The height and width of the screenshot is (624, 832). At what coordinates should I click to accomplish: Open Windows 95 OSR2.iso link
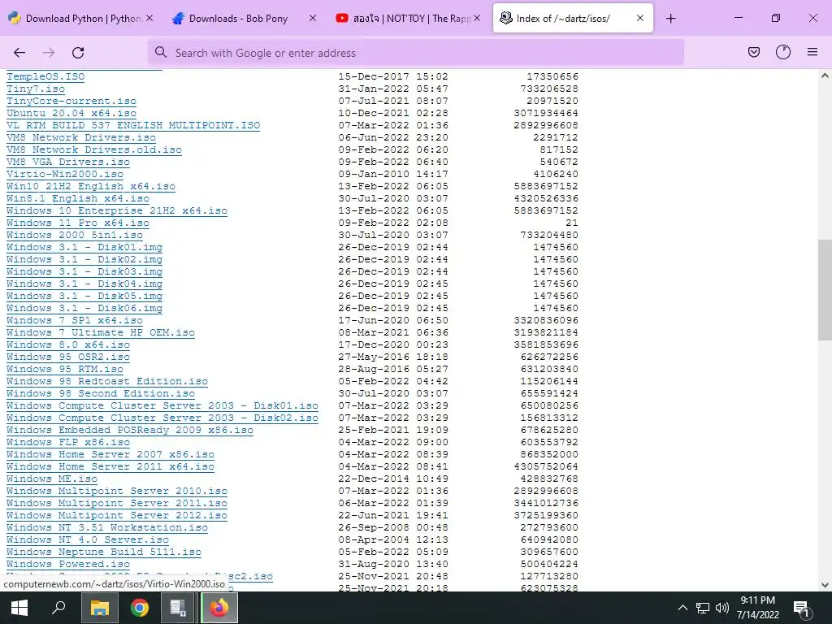pyautogui.click(x=68, y=357)
